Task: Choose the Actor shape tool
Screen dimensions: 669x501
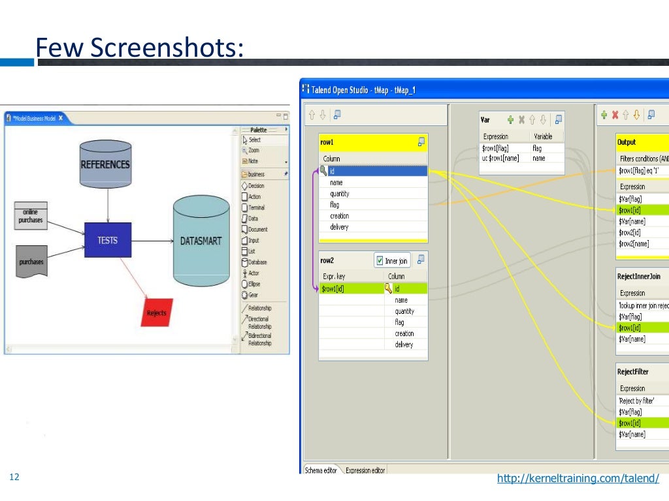Action: [x=251, y=273]
